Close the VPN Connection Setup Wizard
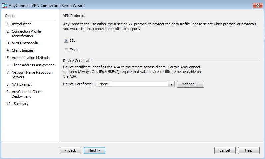 (x=258, y=5)
